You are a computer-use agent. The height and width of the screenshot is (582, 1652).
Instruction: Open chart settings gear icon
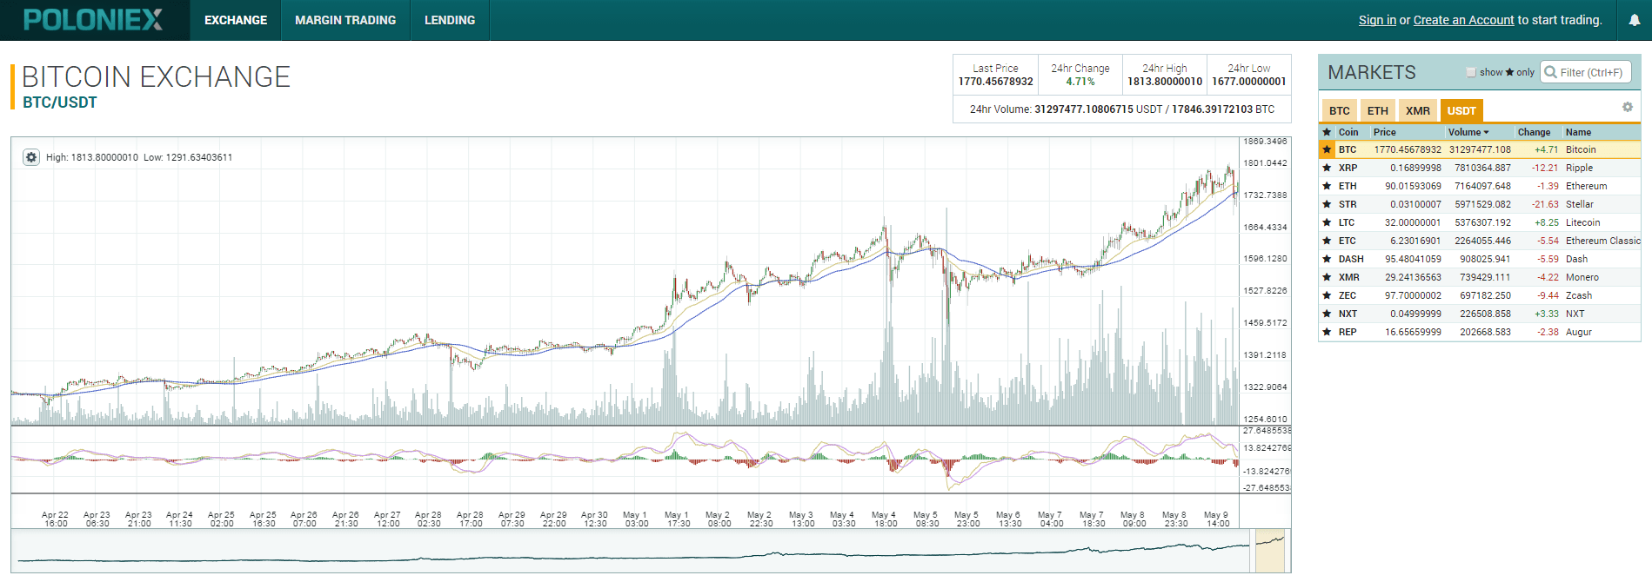click(x=31, y=157)
